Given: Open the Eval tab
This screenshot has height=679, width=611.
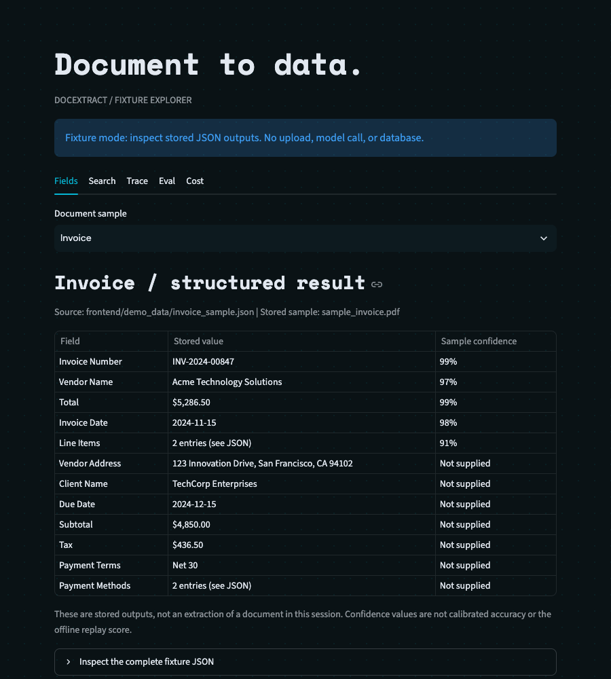Looking at the screenshot, I should (167, 181).
